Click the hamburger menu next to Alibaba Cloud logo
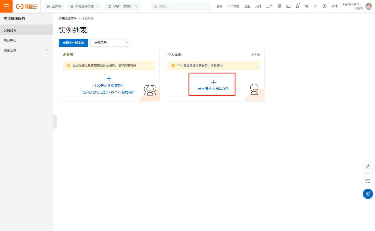Viewport: 375px width, 231px height. coord(6,6)
